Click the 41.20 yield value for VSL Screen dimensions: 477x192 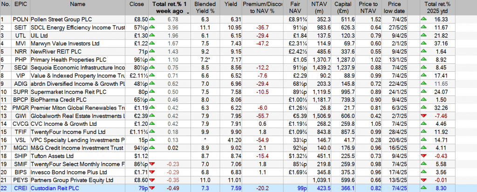point(235,140)
